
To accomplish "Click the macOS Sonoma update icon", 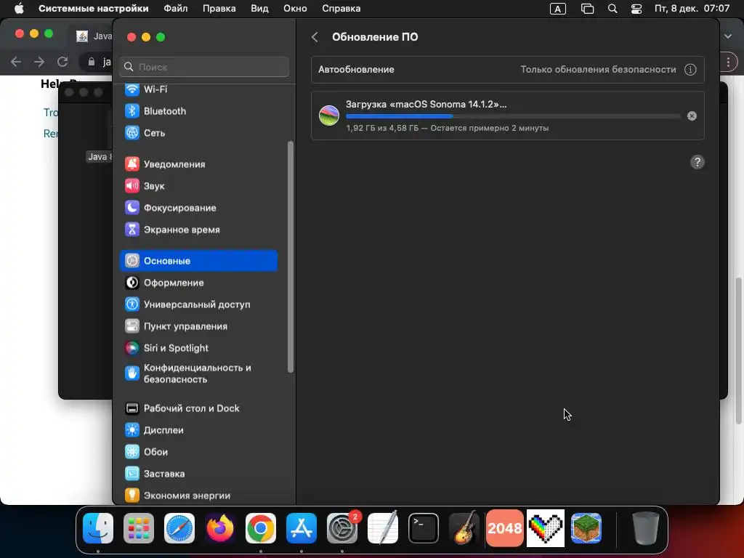I will tap(329, 116).
